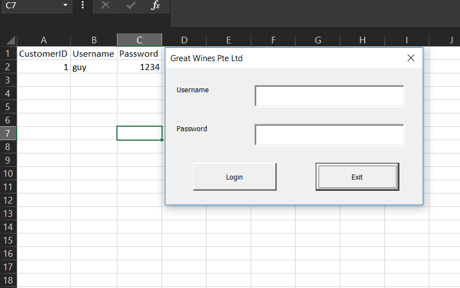Viewport: 460px width, 288px height.
Task: Open the Insert Function fx icon
Action: click(155, 5)
